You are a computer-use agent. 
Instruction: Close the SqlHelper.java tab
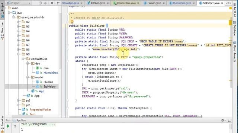[222, 3]
